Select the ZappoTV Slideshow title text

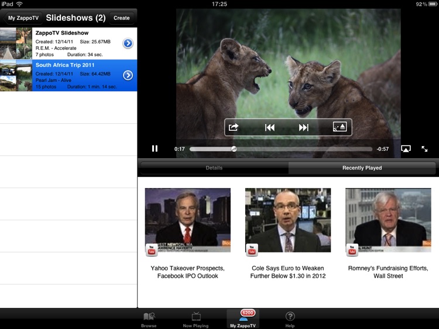point(62,33)
